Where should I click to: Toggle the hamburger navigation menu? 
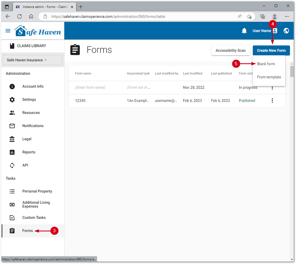(8, 31)
